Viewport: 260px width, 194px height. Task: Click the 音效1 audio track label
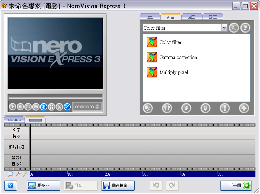pyautogui.click(x=17, y=158)
